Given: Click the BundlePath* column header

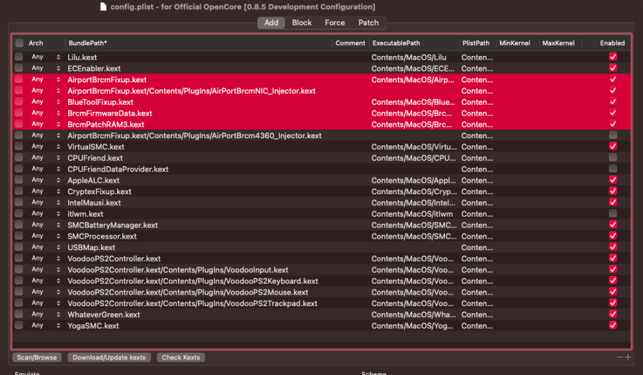Looking at the screenshot, I should tap(87, 42).
